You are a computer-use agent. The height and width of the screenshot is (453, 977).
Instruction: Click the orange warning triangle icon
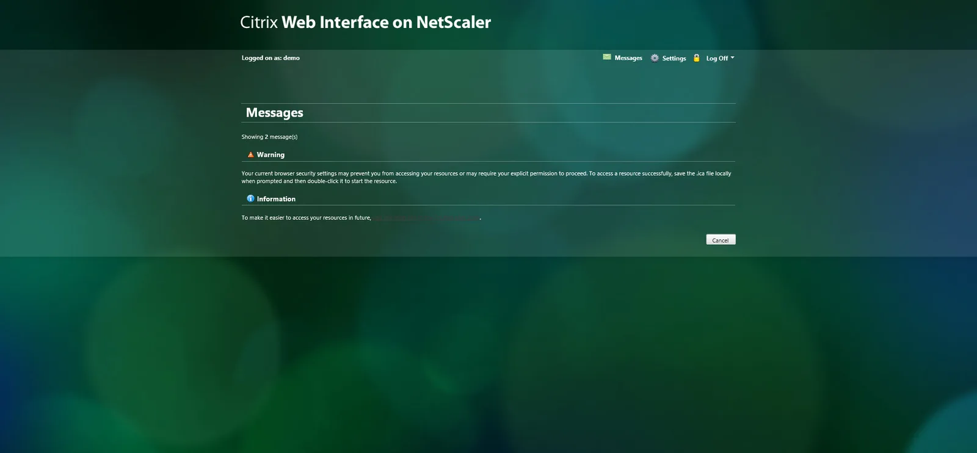(x=250, y=155)
